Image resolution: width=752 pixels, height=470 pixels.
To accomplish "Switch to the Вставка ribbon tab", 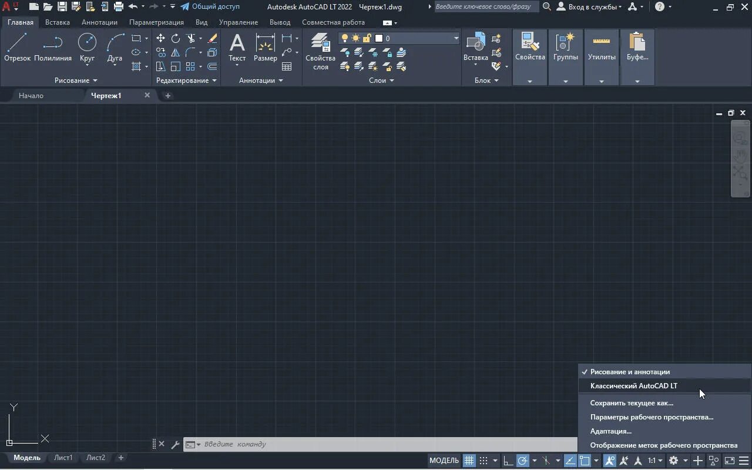I will (x=58, y=22).
